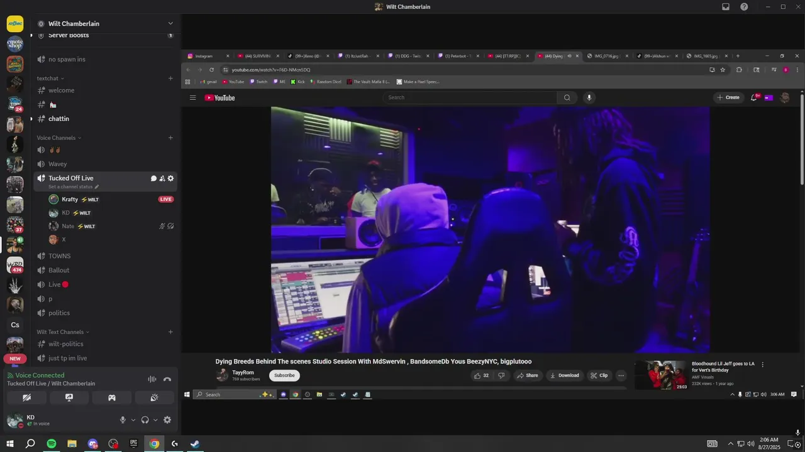Start an activity with the controller button

pos(112,397)
